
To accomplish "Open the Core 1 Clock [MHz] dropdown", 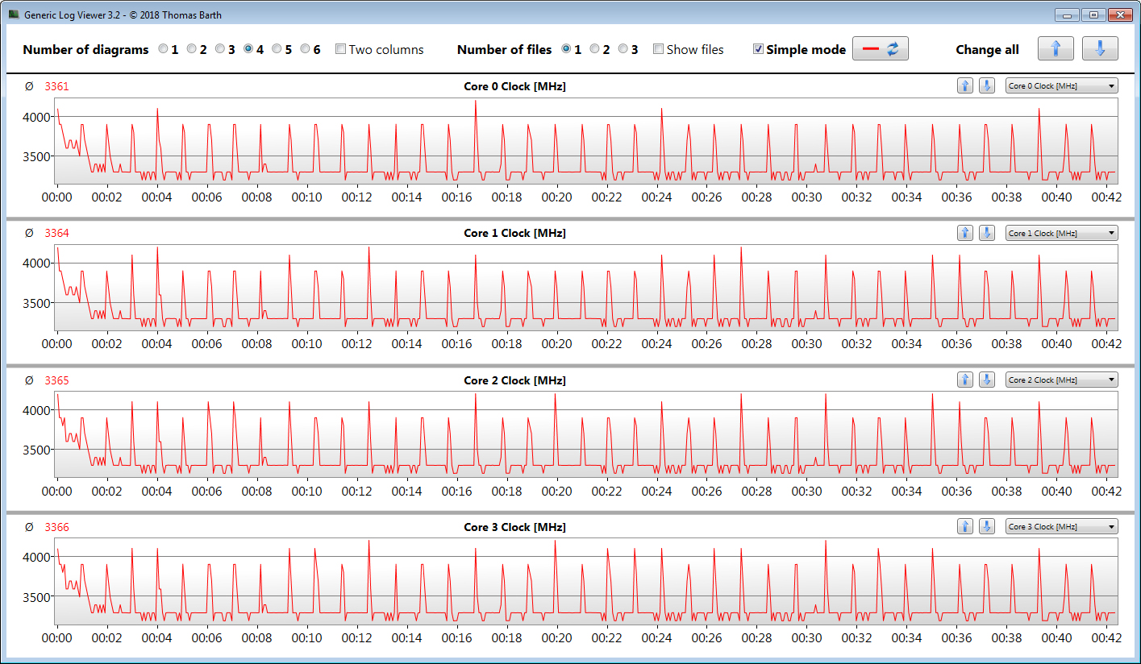I will click(x=1061, y=233).
